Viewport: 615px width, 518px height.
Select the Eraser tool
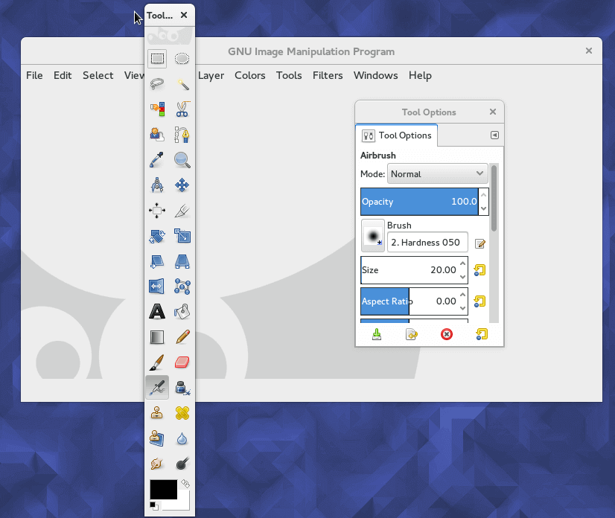182,362
